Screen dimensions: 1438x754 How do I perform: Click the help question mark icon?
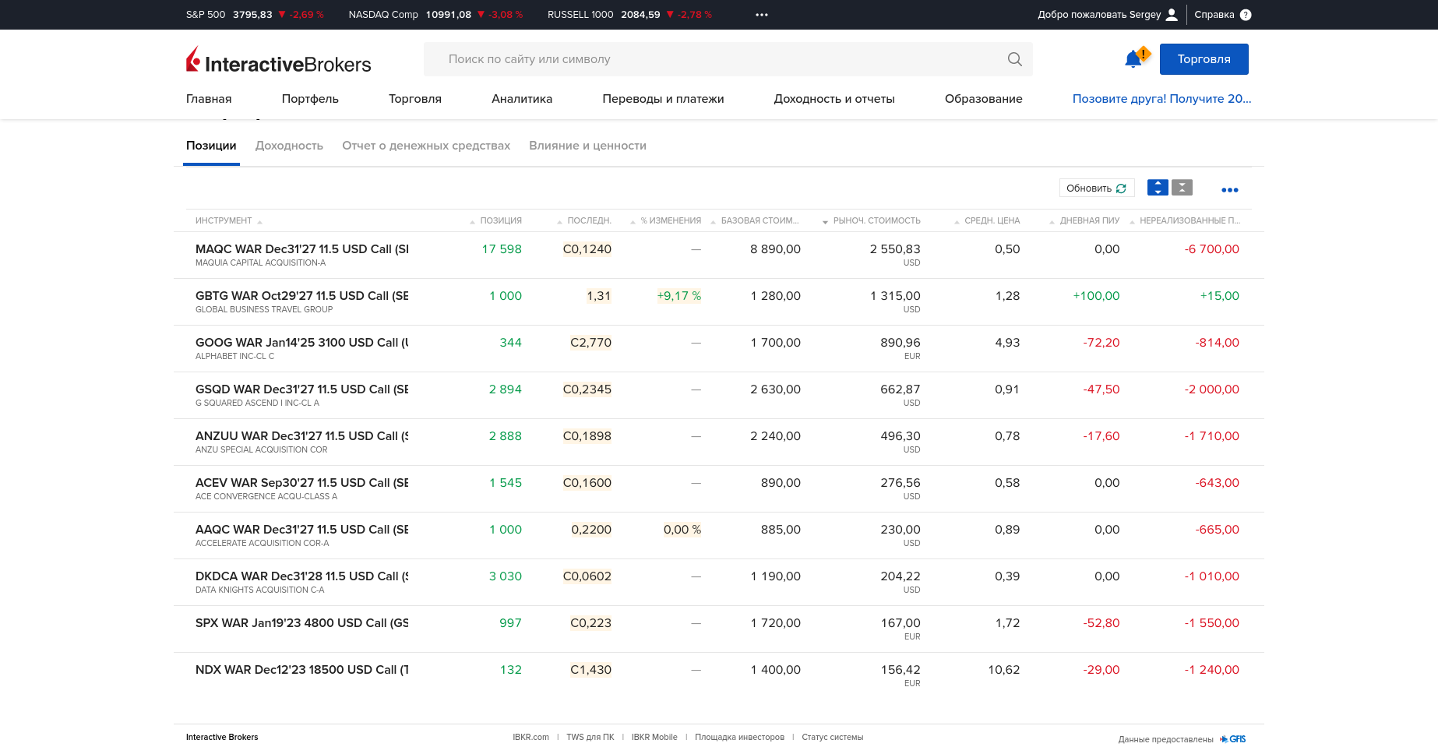(x=1246, y=15)
